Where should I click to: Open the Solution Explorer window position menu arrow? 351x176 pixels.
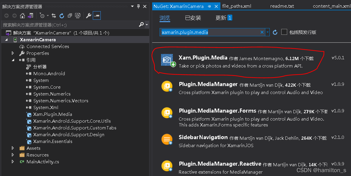[x=132, y=6]
